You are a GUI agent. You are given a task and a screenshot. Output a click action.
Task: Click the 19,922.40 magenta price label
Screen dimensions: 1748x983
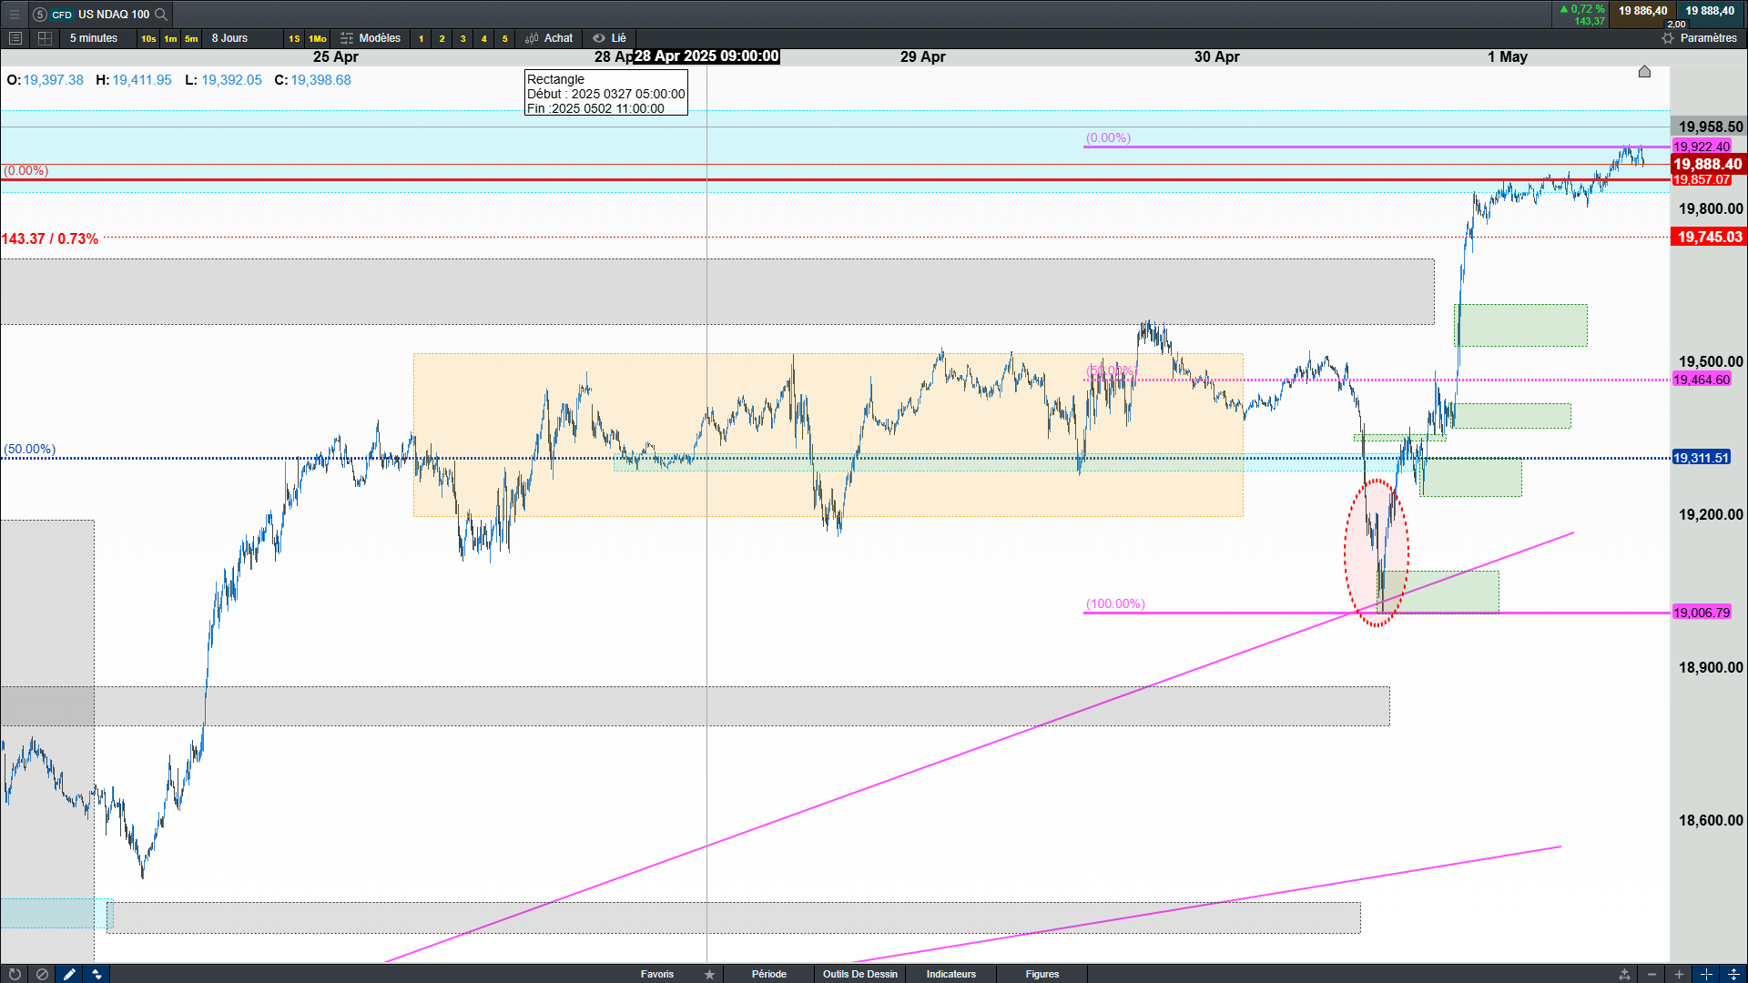[1701, 147]
